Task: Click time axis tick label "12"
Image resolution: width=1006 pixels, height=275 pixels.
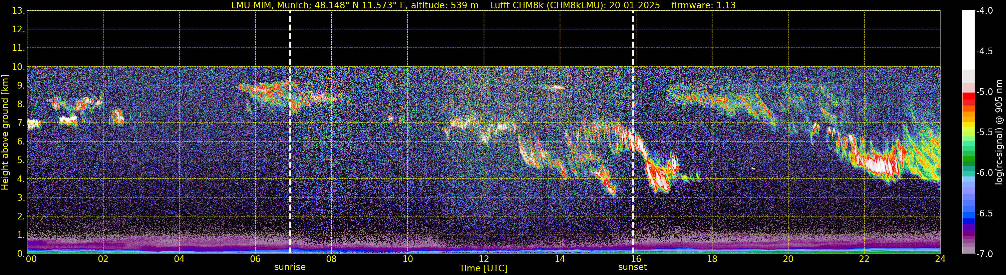Action: tap(484, 259)
